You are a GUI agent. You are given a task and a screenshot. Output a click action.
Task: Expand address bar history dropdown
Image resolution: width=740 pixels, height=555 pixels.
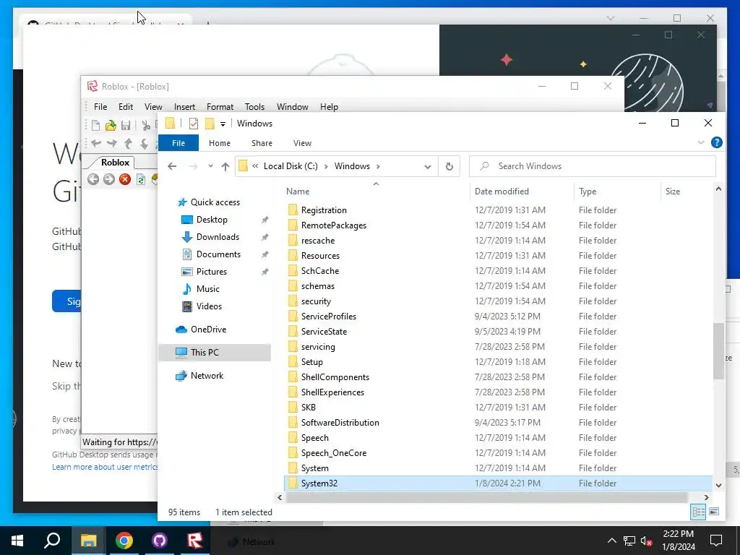(x=428, y=167)
